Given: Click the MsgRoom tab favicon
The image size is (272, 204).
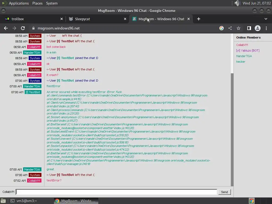Looking at the screenshot, I should point(134,19).
